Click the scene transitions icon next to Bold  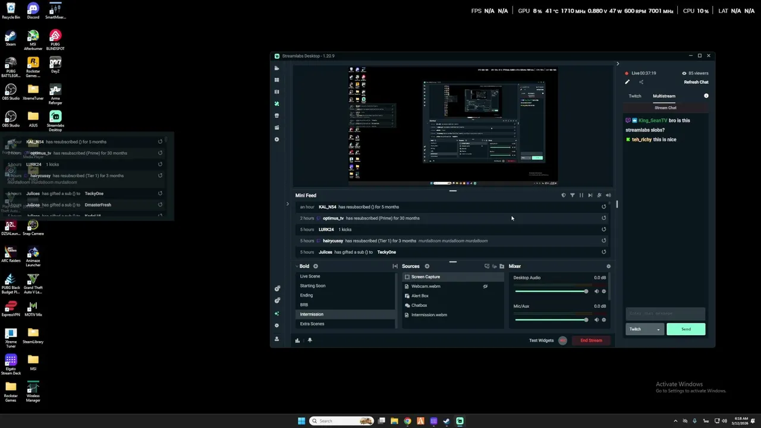point(395,266)
